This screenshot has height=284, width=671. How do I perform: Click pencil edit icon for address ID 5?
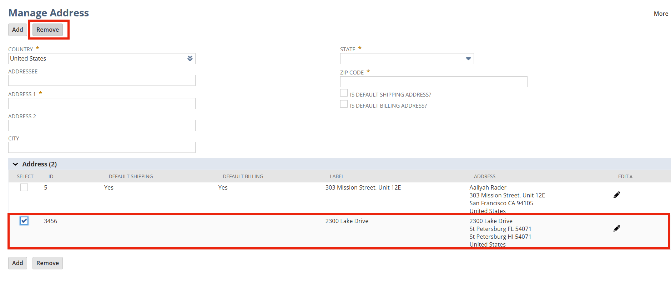tap(617, 195)
